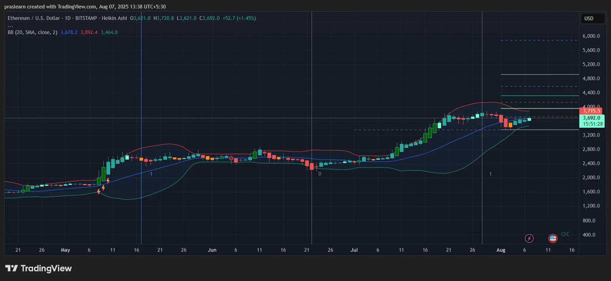Click the change value +52.7 (+1.45%)
The width and height of the screenshot is (611, 281).
pyautogui.click(x=239, y=18)
